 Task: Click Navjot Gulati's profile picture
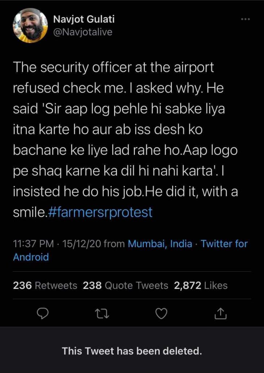pyautogui.click(x=30, y=25)
